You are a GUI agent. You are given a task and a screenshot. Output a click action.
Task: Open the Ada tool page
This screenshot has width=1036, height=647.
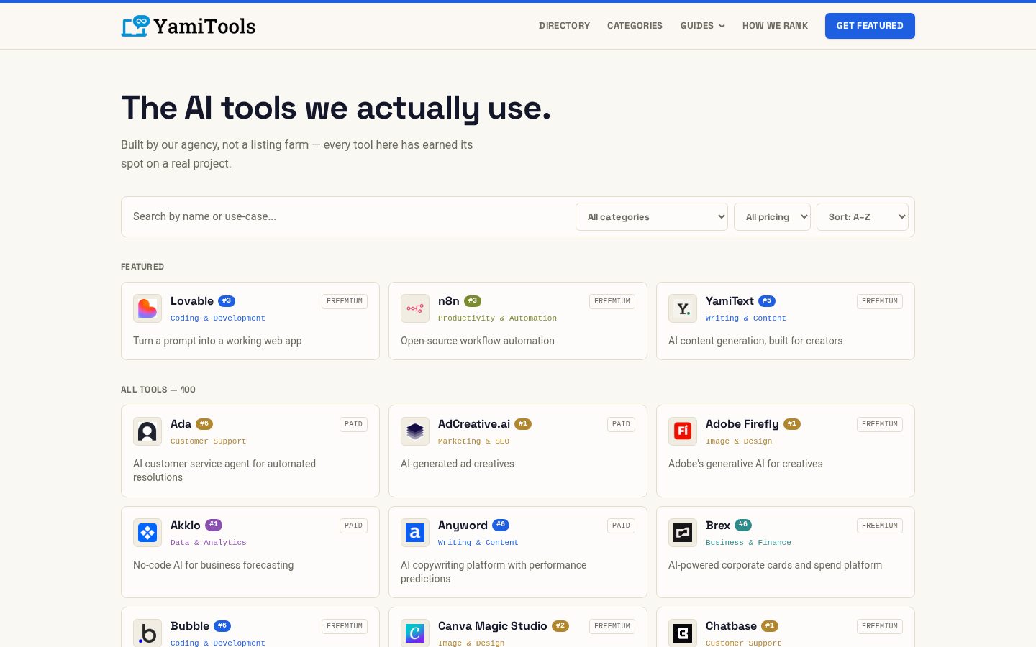tap(181, 424)
